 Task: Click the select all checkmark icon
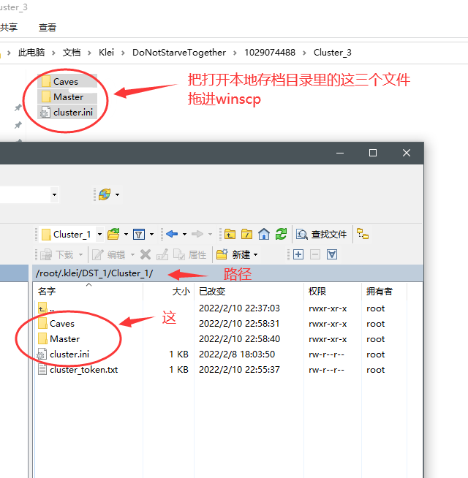(332, 254)
